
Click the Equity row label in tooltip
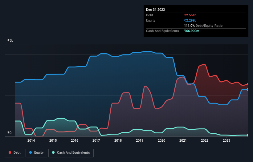click(151, 20)
